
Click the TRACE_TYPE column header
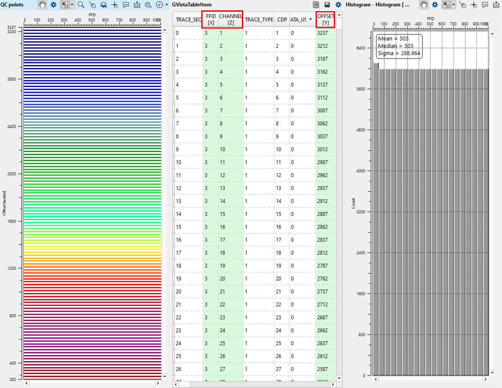coord(259,19)
